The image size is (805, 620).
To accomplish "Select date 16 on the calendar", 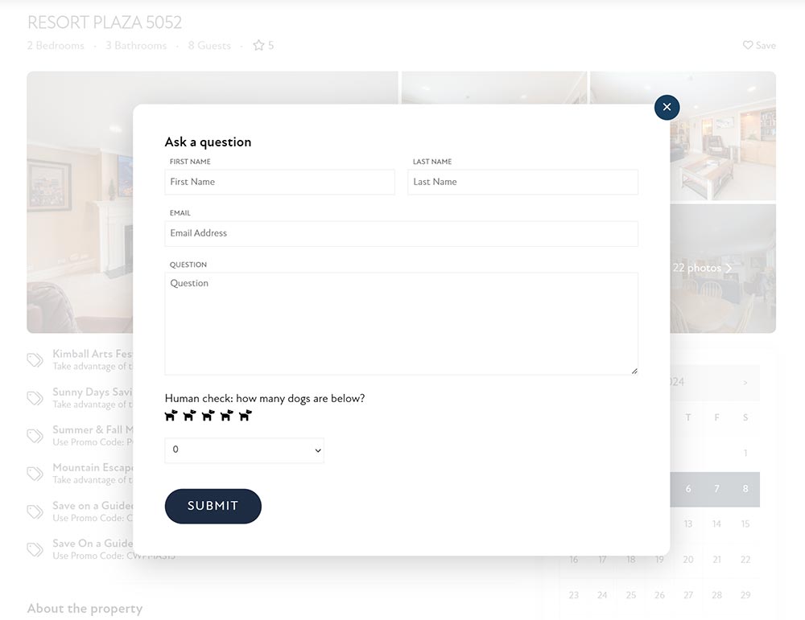I will (x=573, y=559).
